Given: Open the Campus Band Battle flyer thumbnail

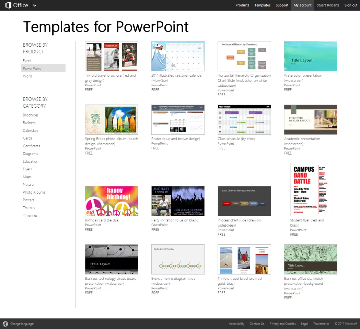Looking at the screenshot, I should click(310, 189).
